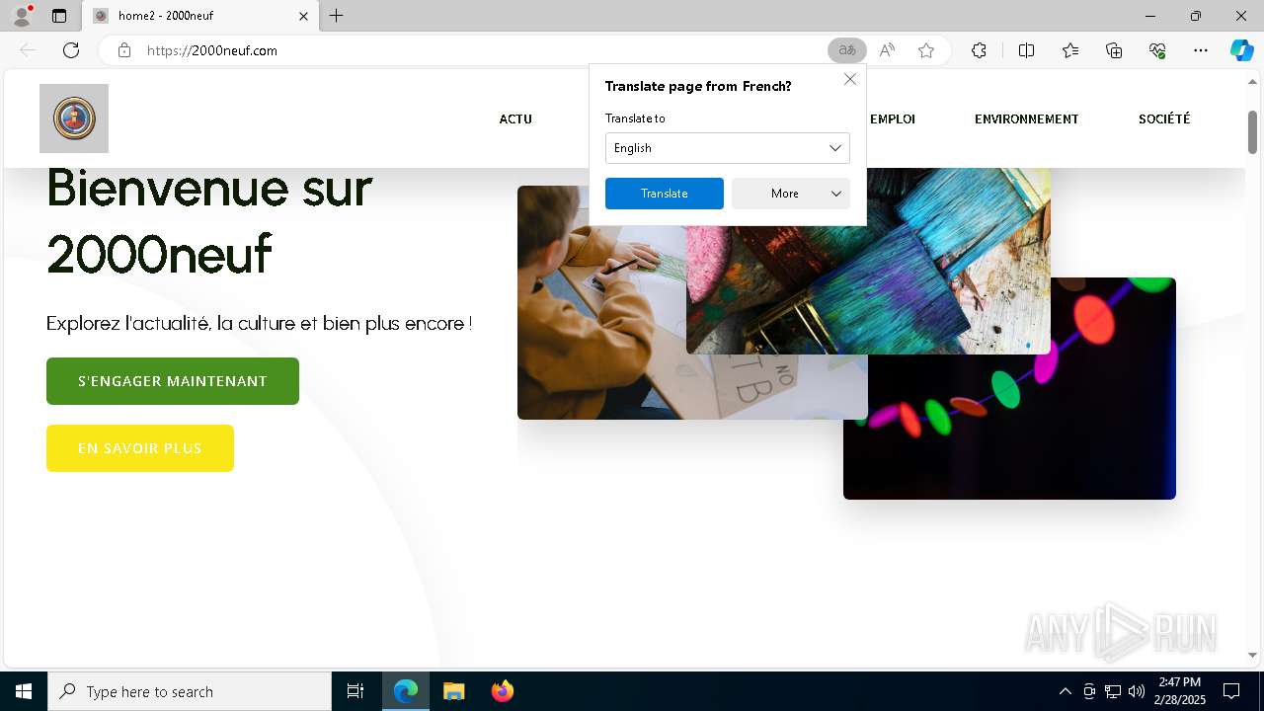Image resolution: width=1264 pixels, height=711 pixels.
Task: Click the browser refresh button
Action: pos(71,50)
